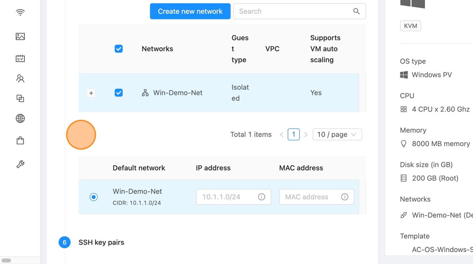473x264 pixels.
Task: Open the SSH key pairs step
Action: click(101, 243)
